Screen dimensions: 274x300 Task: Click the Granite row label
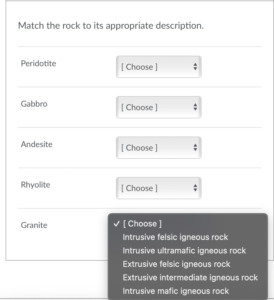click(34, 225)
